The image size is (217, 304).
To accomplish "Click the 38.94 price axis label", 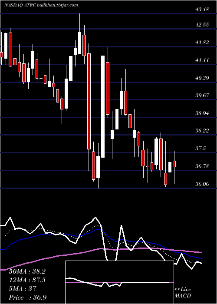I will (x=202, y=113).
